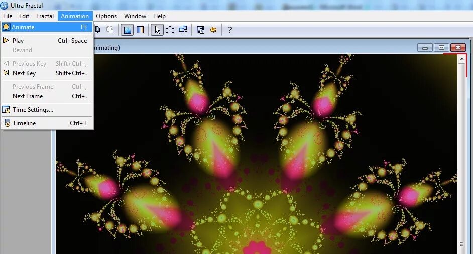Open the Window menu
The width and height of the screenshot is (473, 254).
coord(135,16)
